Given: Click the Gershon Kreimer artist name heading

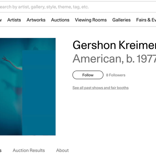Looking at the screenshot, I should point(114,45).
